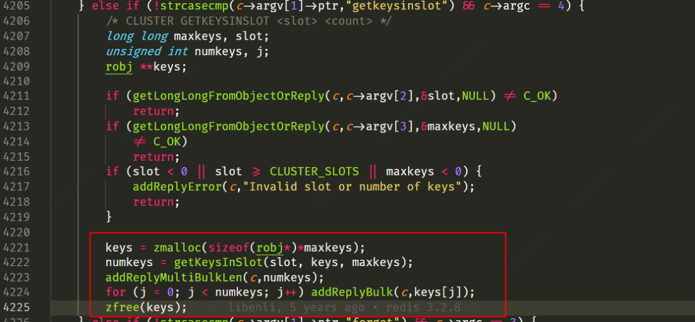Click line number 4221 in the gutter
Image resolution: width=695 pixels, height=322 pixels.
(x=15, y=247)
